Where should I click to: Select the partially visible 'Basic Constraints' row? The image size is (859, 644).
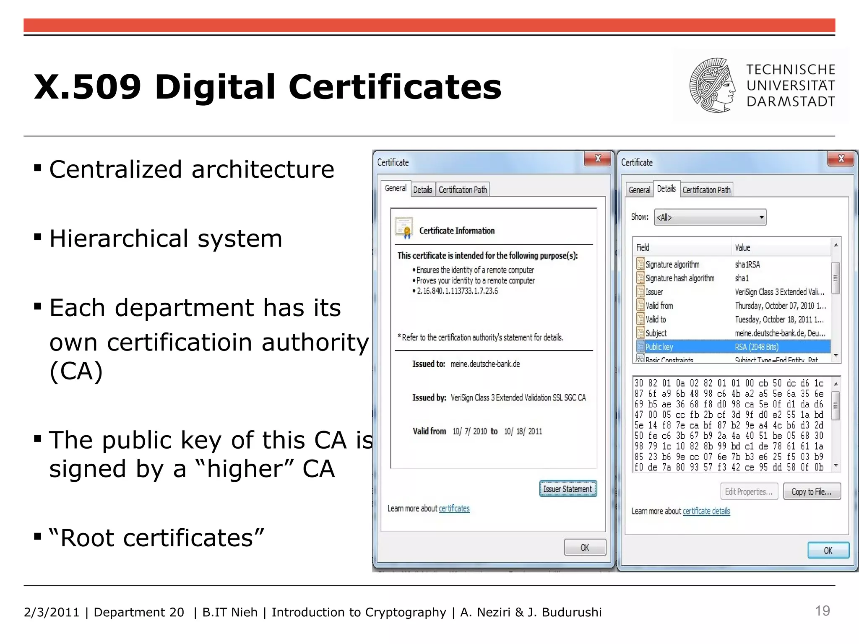tap(732, 359)
